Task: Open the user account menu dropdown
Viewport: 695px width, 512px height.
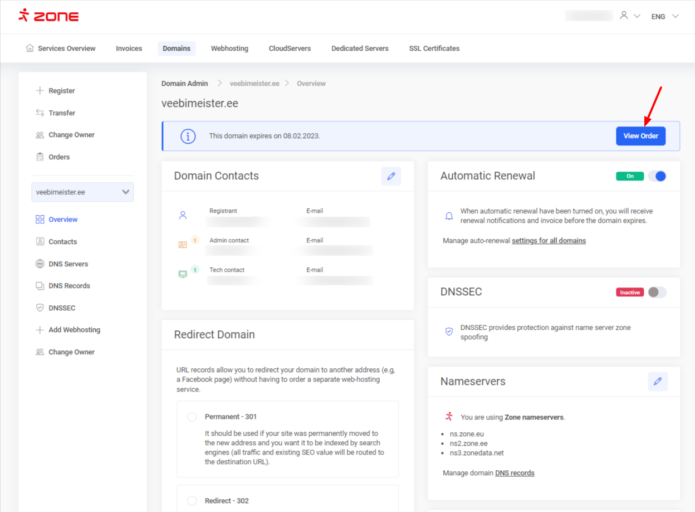Action: pos(629,16)
